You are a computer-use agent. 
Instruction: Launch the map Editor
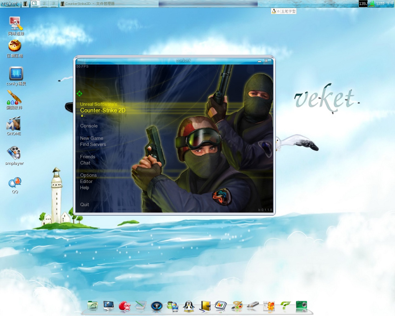tap(86, 181)
